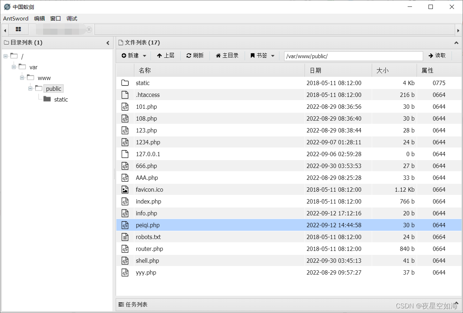Click the AntSword app logo icon
Image resolution: width=463 pixels, height=313 pixels.
7,7
